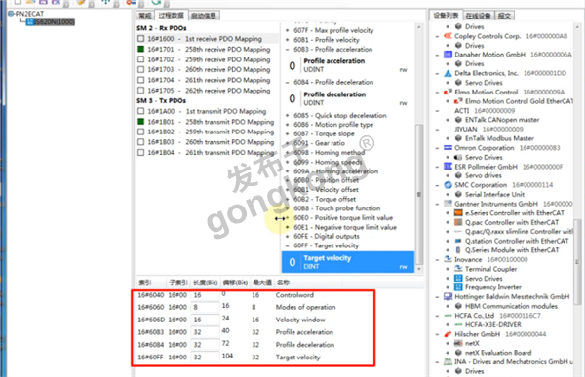The image size is (585, 377).
Task: Select 60FE Digital outputs object
Action: click(326, 237)
